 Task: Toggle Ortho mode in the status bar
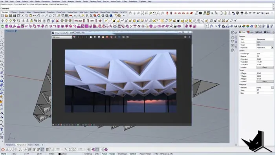point(97,154)
